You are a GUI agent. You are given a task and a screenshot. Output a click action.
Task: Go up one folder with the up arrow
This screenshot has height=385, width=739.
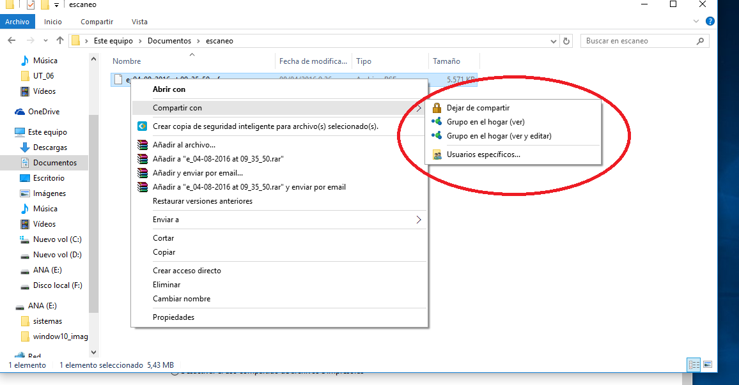tap(60, 41)
